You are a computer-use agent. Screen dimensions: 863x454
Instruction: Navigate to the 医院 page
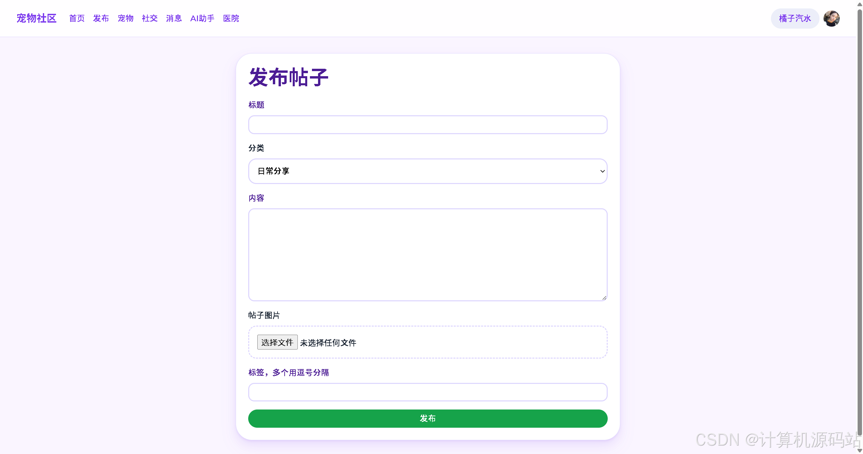pyautogui.click(x=231, y=18)
